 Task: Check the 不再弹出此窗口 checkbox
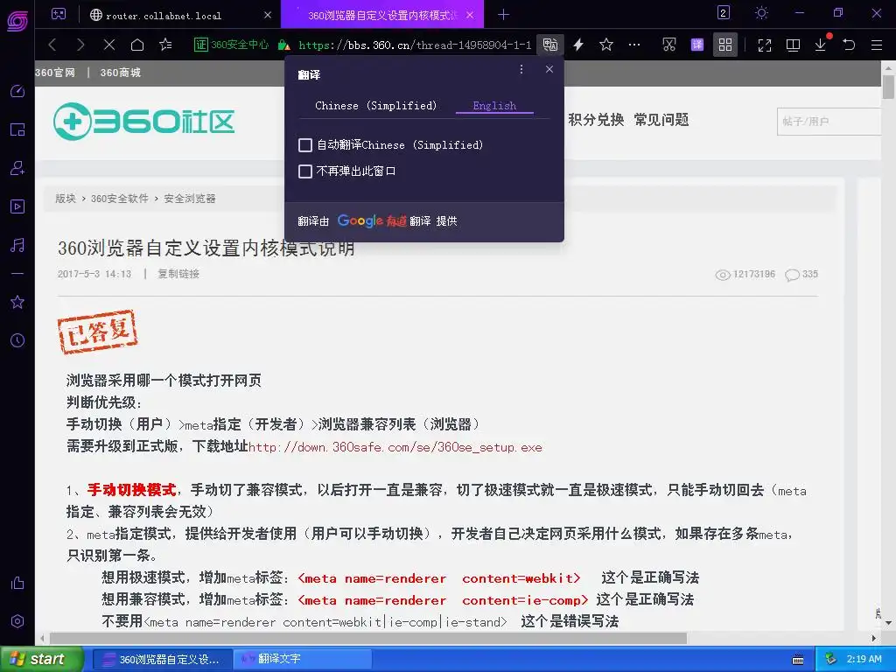point(305,171)
